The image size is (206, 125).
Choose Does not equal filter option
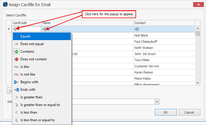coord(42,44)
